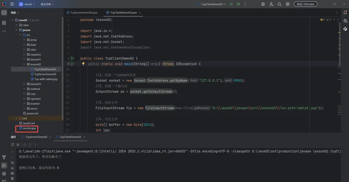Toggle scroll-to-end in the Run console
This screenshot has width=349, height=182.
(x=12, y=168)
